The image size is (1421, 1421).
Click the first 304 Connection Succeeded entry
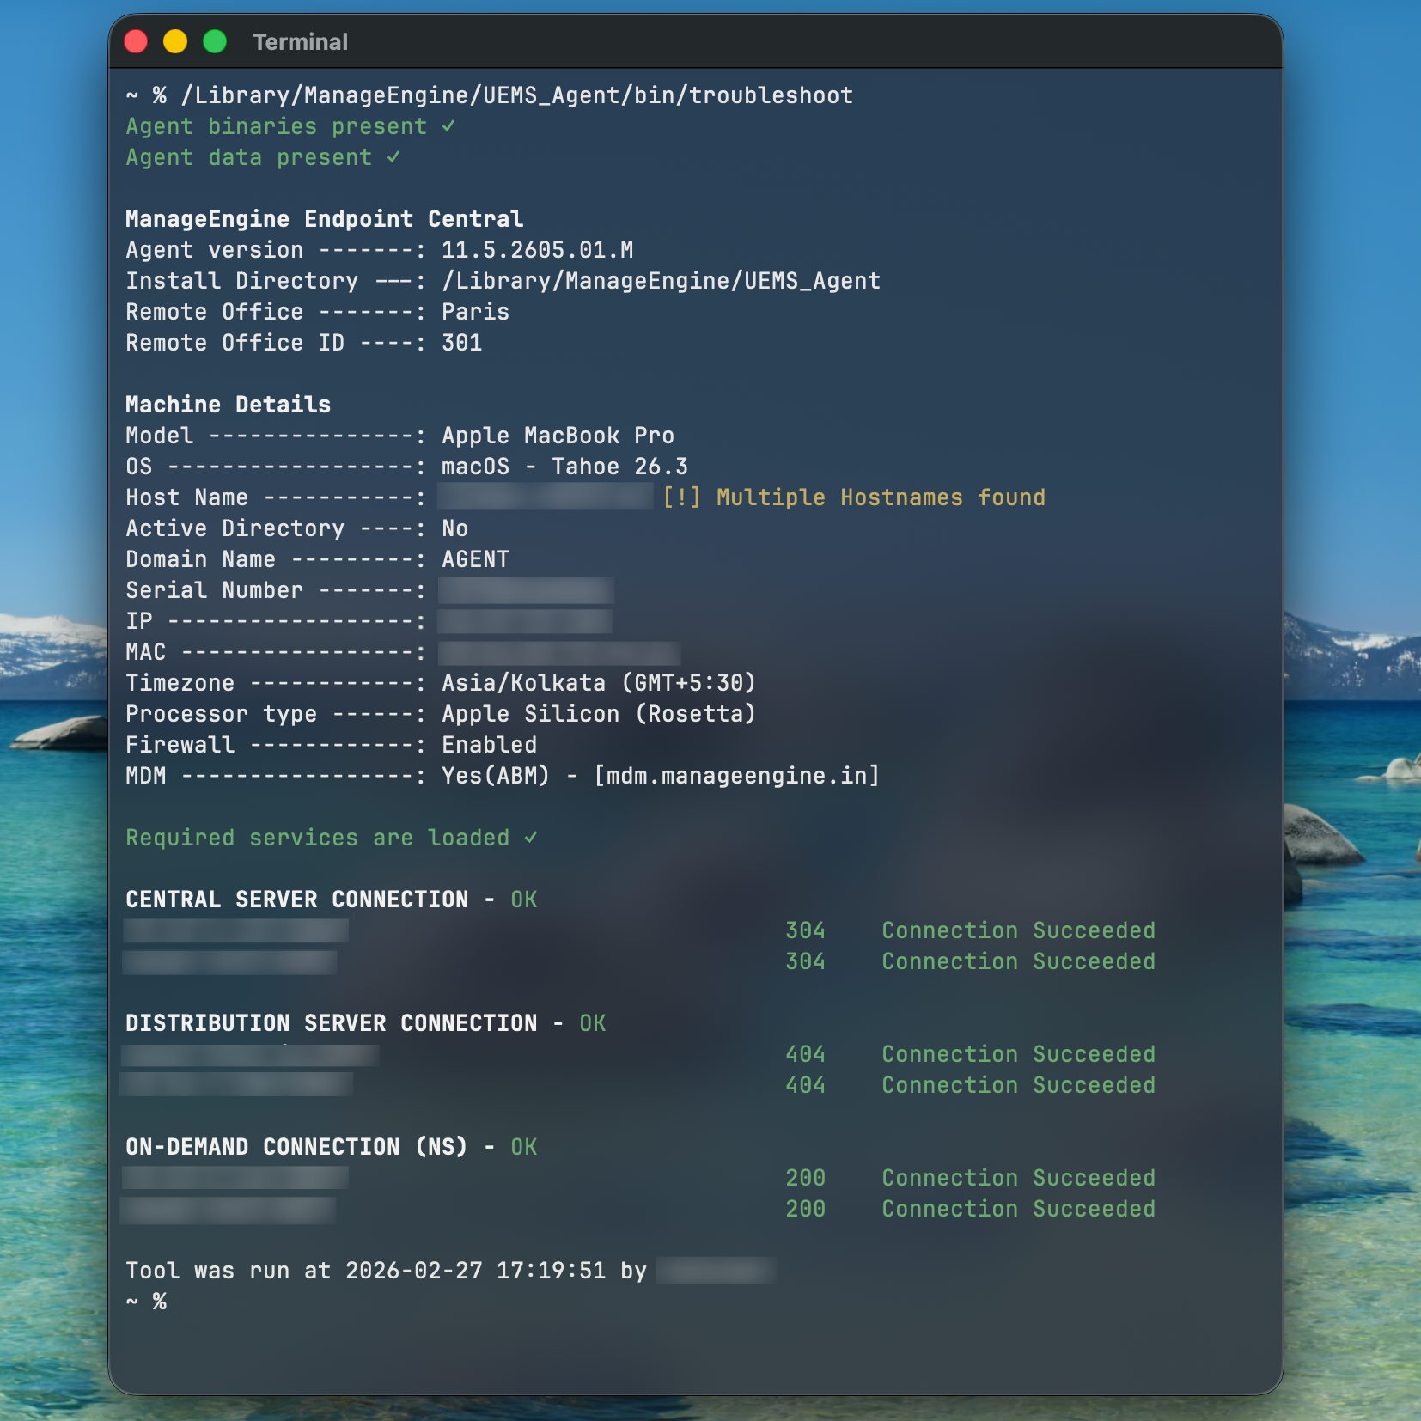coord(970,930)
